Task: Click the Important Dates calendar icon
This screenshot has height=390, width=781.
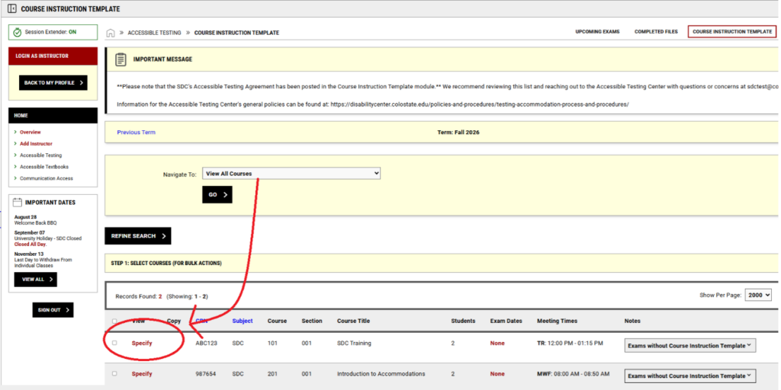Action: 18,203
